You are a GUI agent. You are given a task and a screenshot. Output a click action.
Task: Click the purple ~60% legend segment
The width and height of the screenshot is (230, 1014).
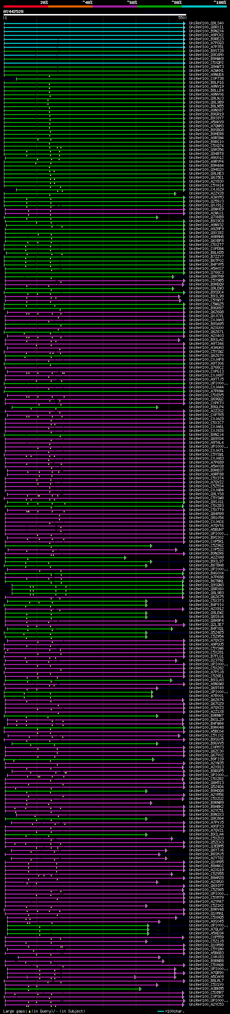115,6
